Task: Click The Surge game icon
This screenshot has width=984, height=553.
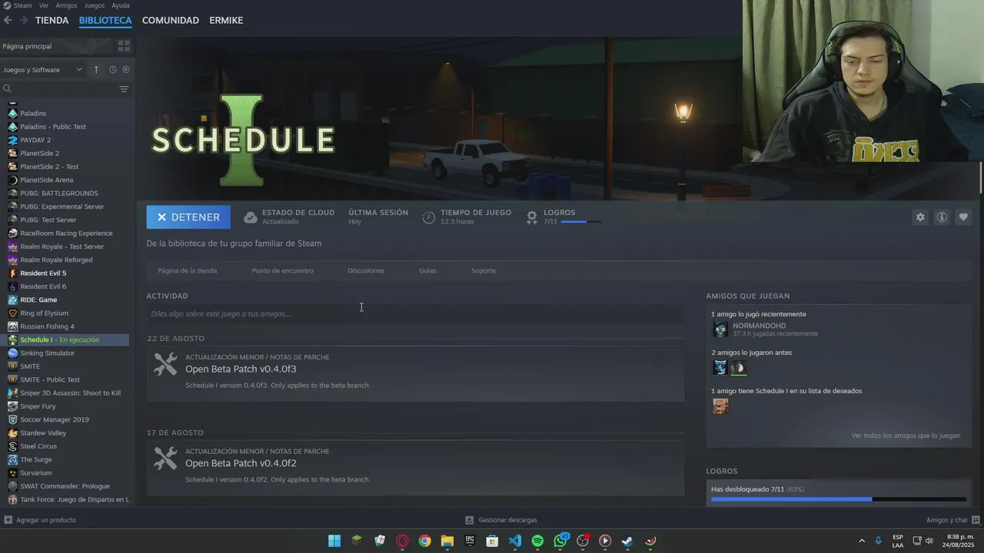Action: click(x=12, y=459)
